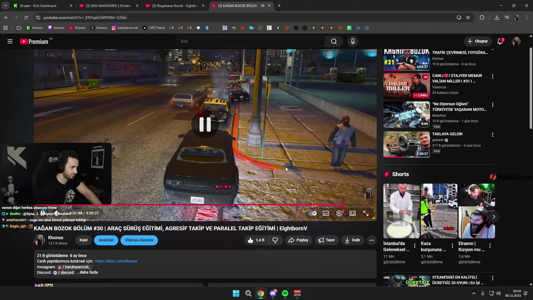Start a search with the magnifier button
This screenshot has width=533, height=300.
tap(334, 41)
